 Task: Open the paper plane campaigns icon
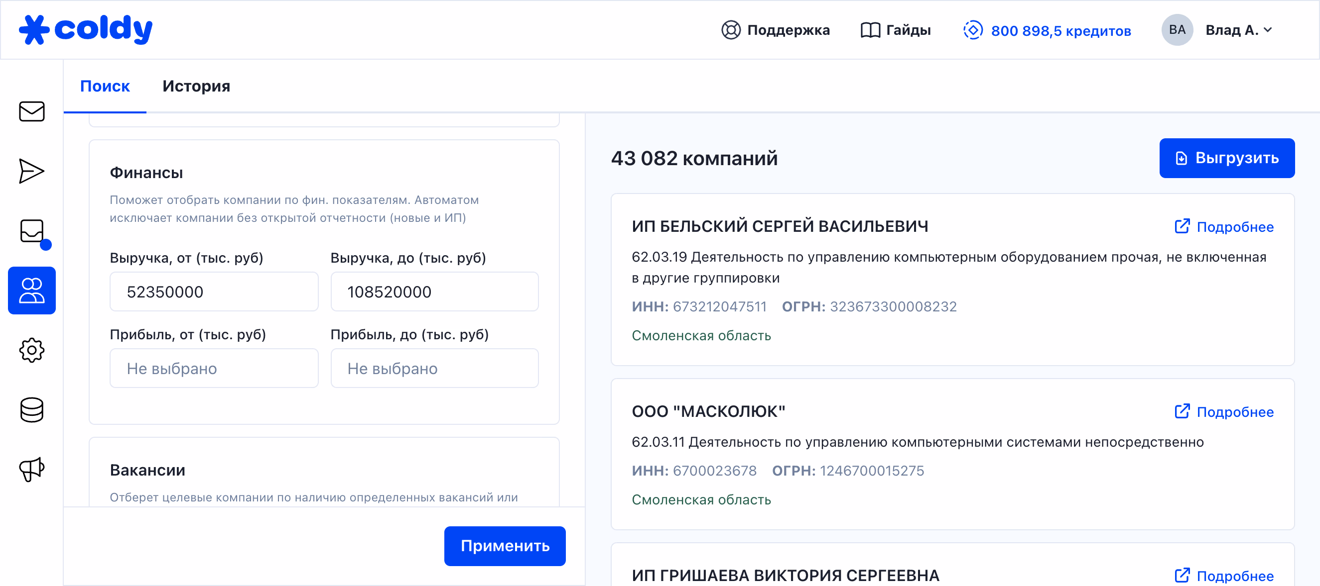coord(32,171)
